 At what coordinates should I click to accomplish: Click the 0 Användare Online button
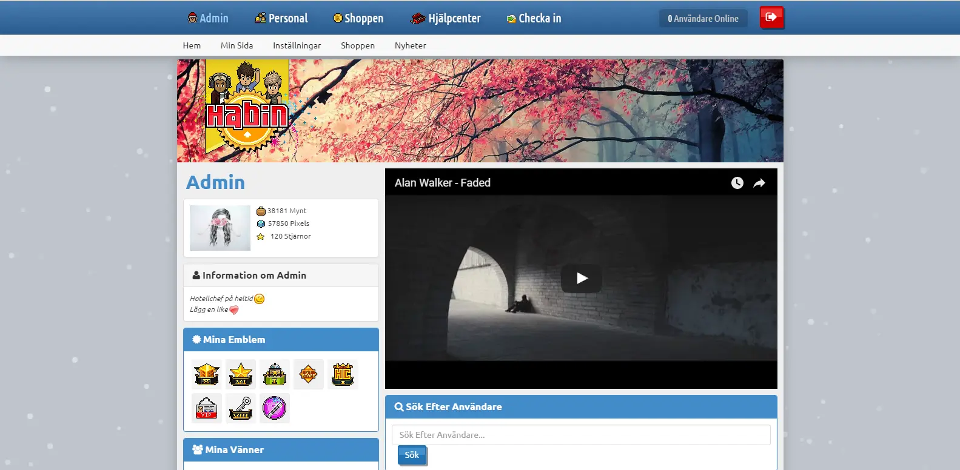(703, 19)
